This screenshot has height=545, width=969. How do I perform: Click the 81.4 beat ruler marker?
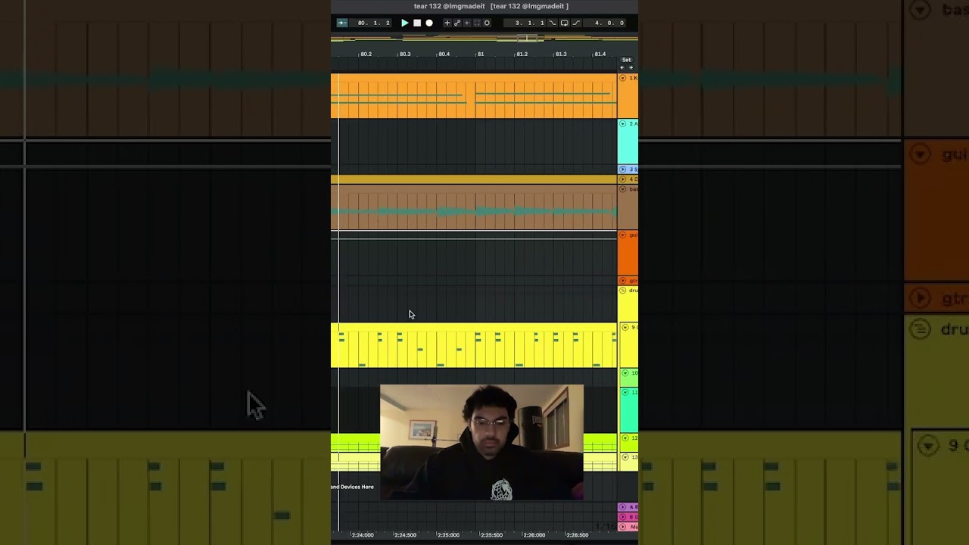pyautogui.click(x=600, y=54)
